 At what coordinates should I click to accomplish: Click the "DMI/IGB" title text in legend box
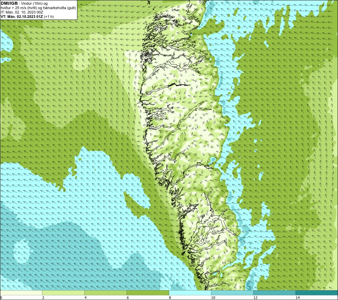[9, 3]
